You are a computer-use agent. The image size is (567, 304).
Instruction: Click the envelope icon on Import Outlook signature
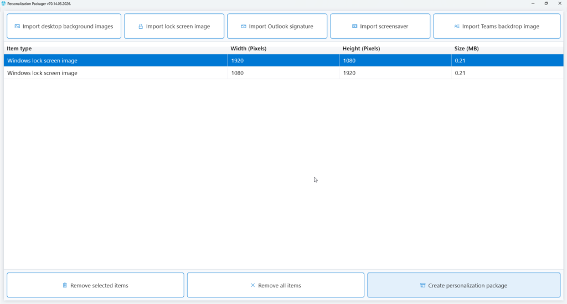(x=244, y=27)
